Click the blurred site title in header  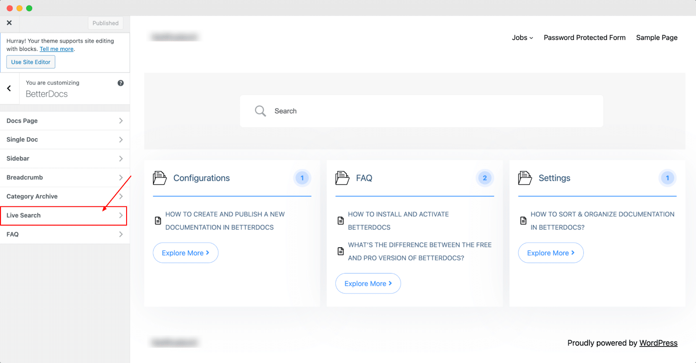175,37
